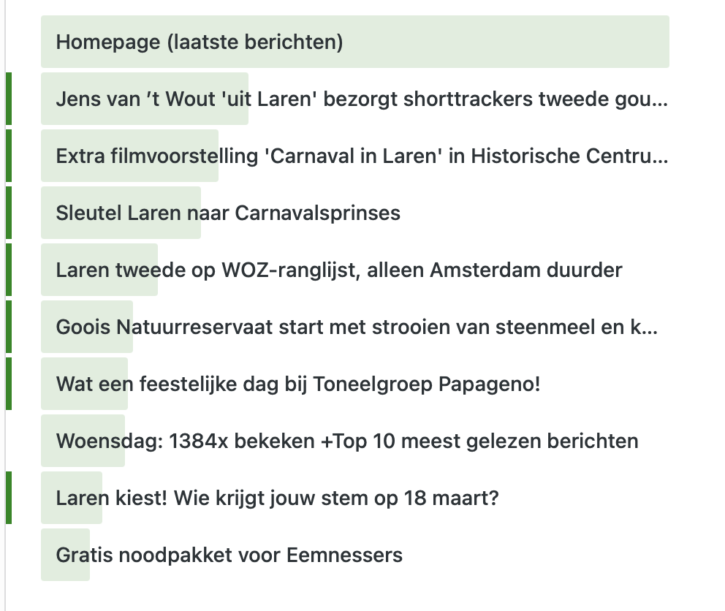The image size is (725, 611).
Task: Click green marker beside the WOZ-ranglijst row
Action: click(x=9, y=270)
